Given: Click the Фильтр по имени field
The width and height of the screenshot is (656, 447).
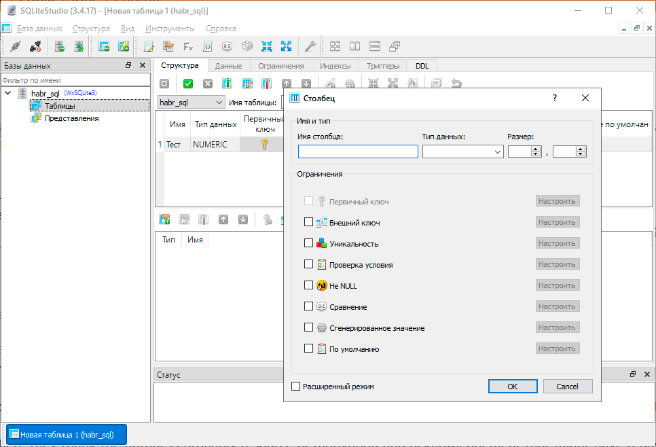Looking at the screenshot, I should coord(76,80).
